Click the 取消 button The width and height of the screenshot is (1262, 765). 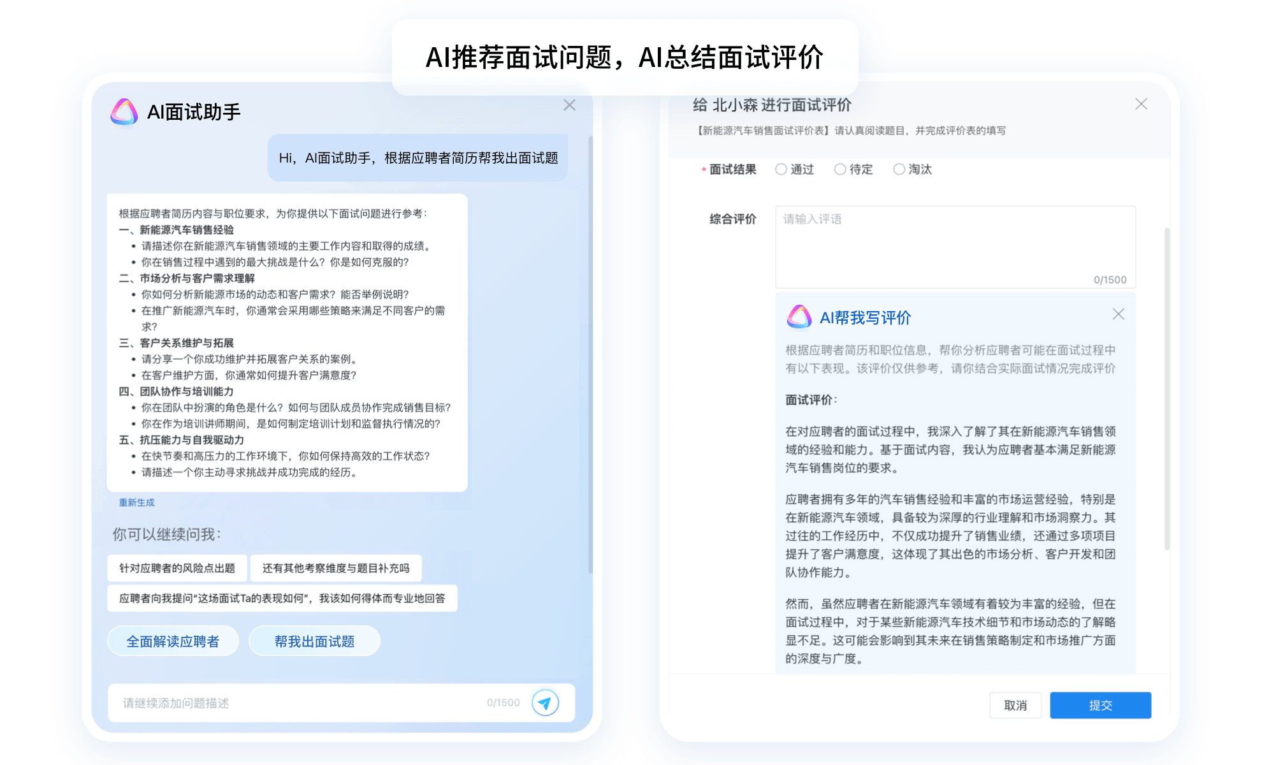[1015, 705]
